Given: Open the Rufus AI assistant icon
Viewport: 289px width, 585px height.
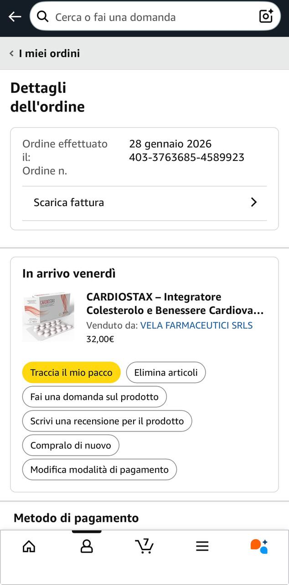Looking at the screenshot, I should [x=259, y=546].
